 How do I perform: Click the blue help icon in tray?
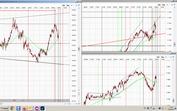pyautogui.click(x=148, y=108)
